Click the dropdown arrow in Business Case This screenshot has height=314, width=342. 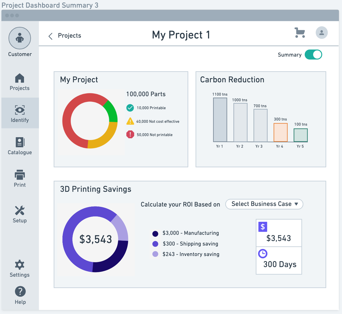click(x=296, y=204)
